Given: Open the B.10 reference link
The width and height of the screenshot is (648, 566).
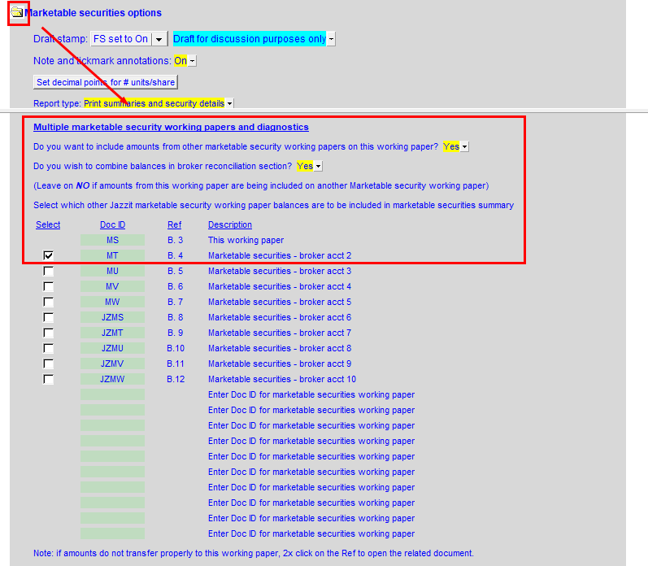Looking at the screenshot, I should [175, 348].
